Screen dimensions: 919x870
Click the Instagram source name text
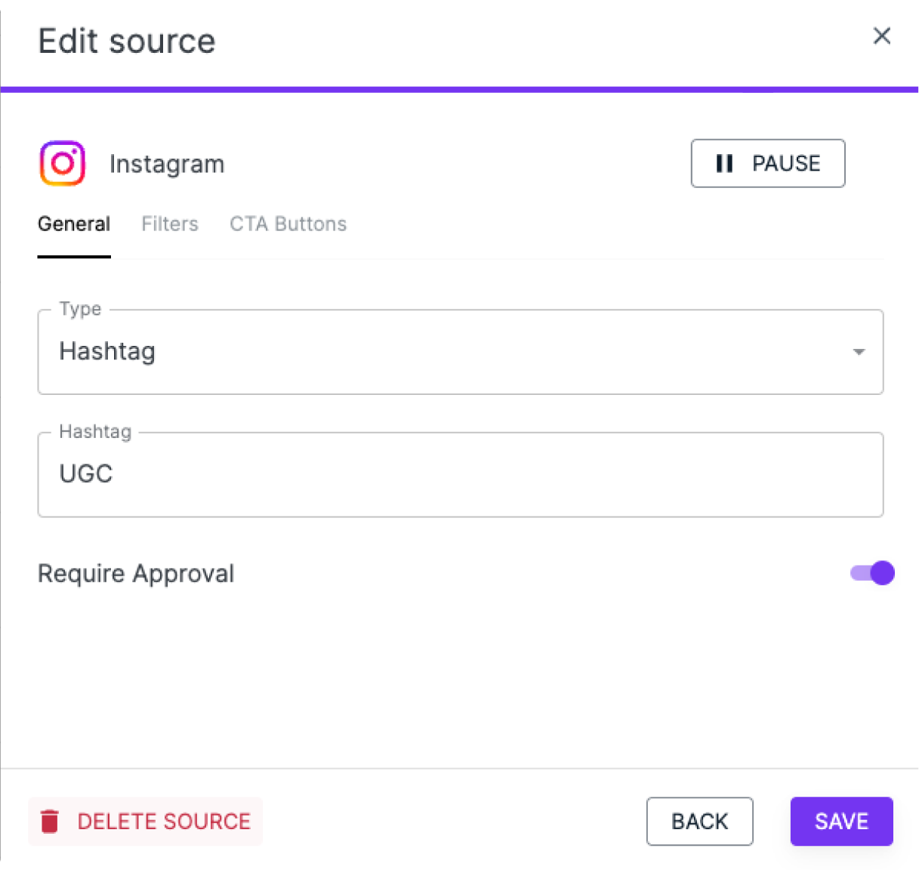point(167,164)
